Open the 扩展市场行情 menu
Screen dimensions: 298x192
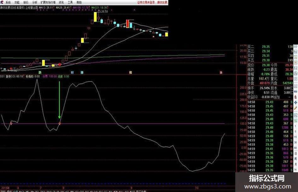pos(48,3)
